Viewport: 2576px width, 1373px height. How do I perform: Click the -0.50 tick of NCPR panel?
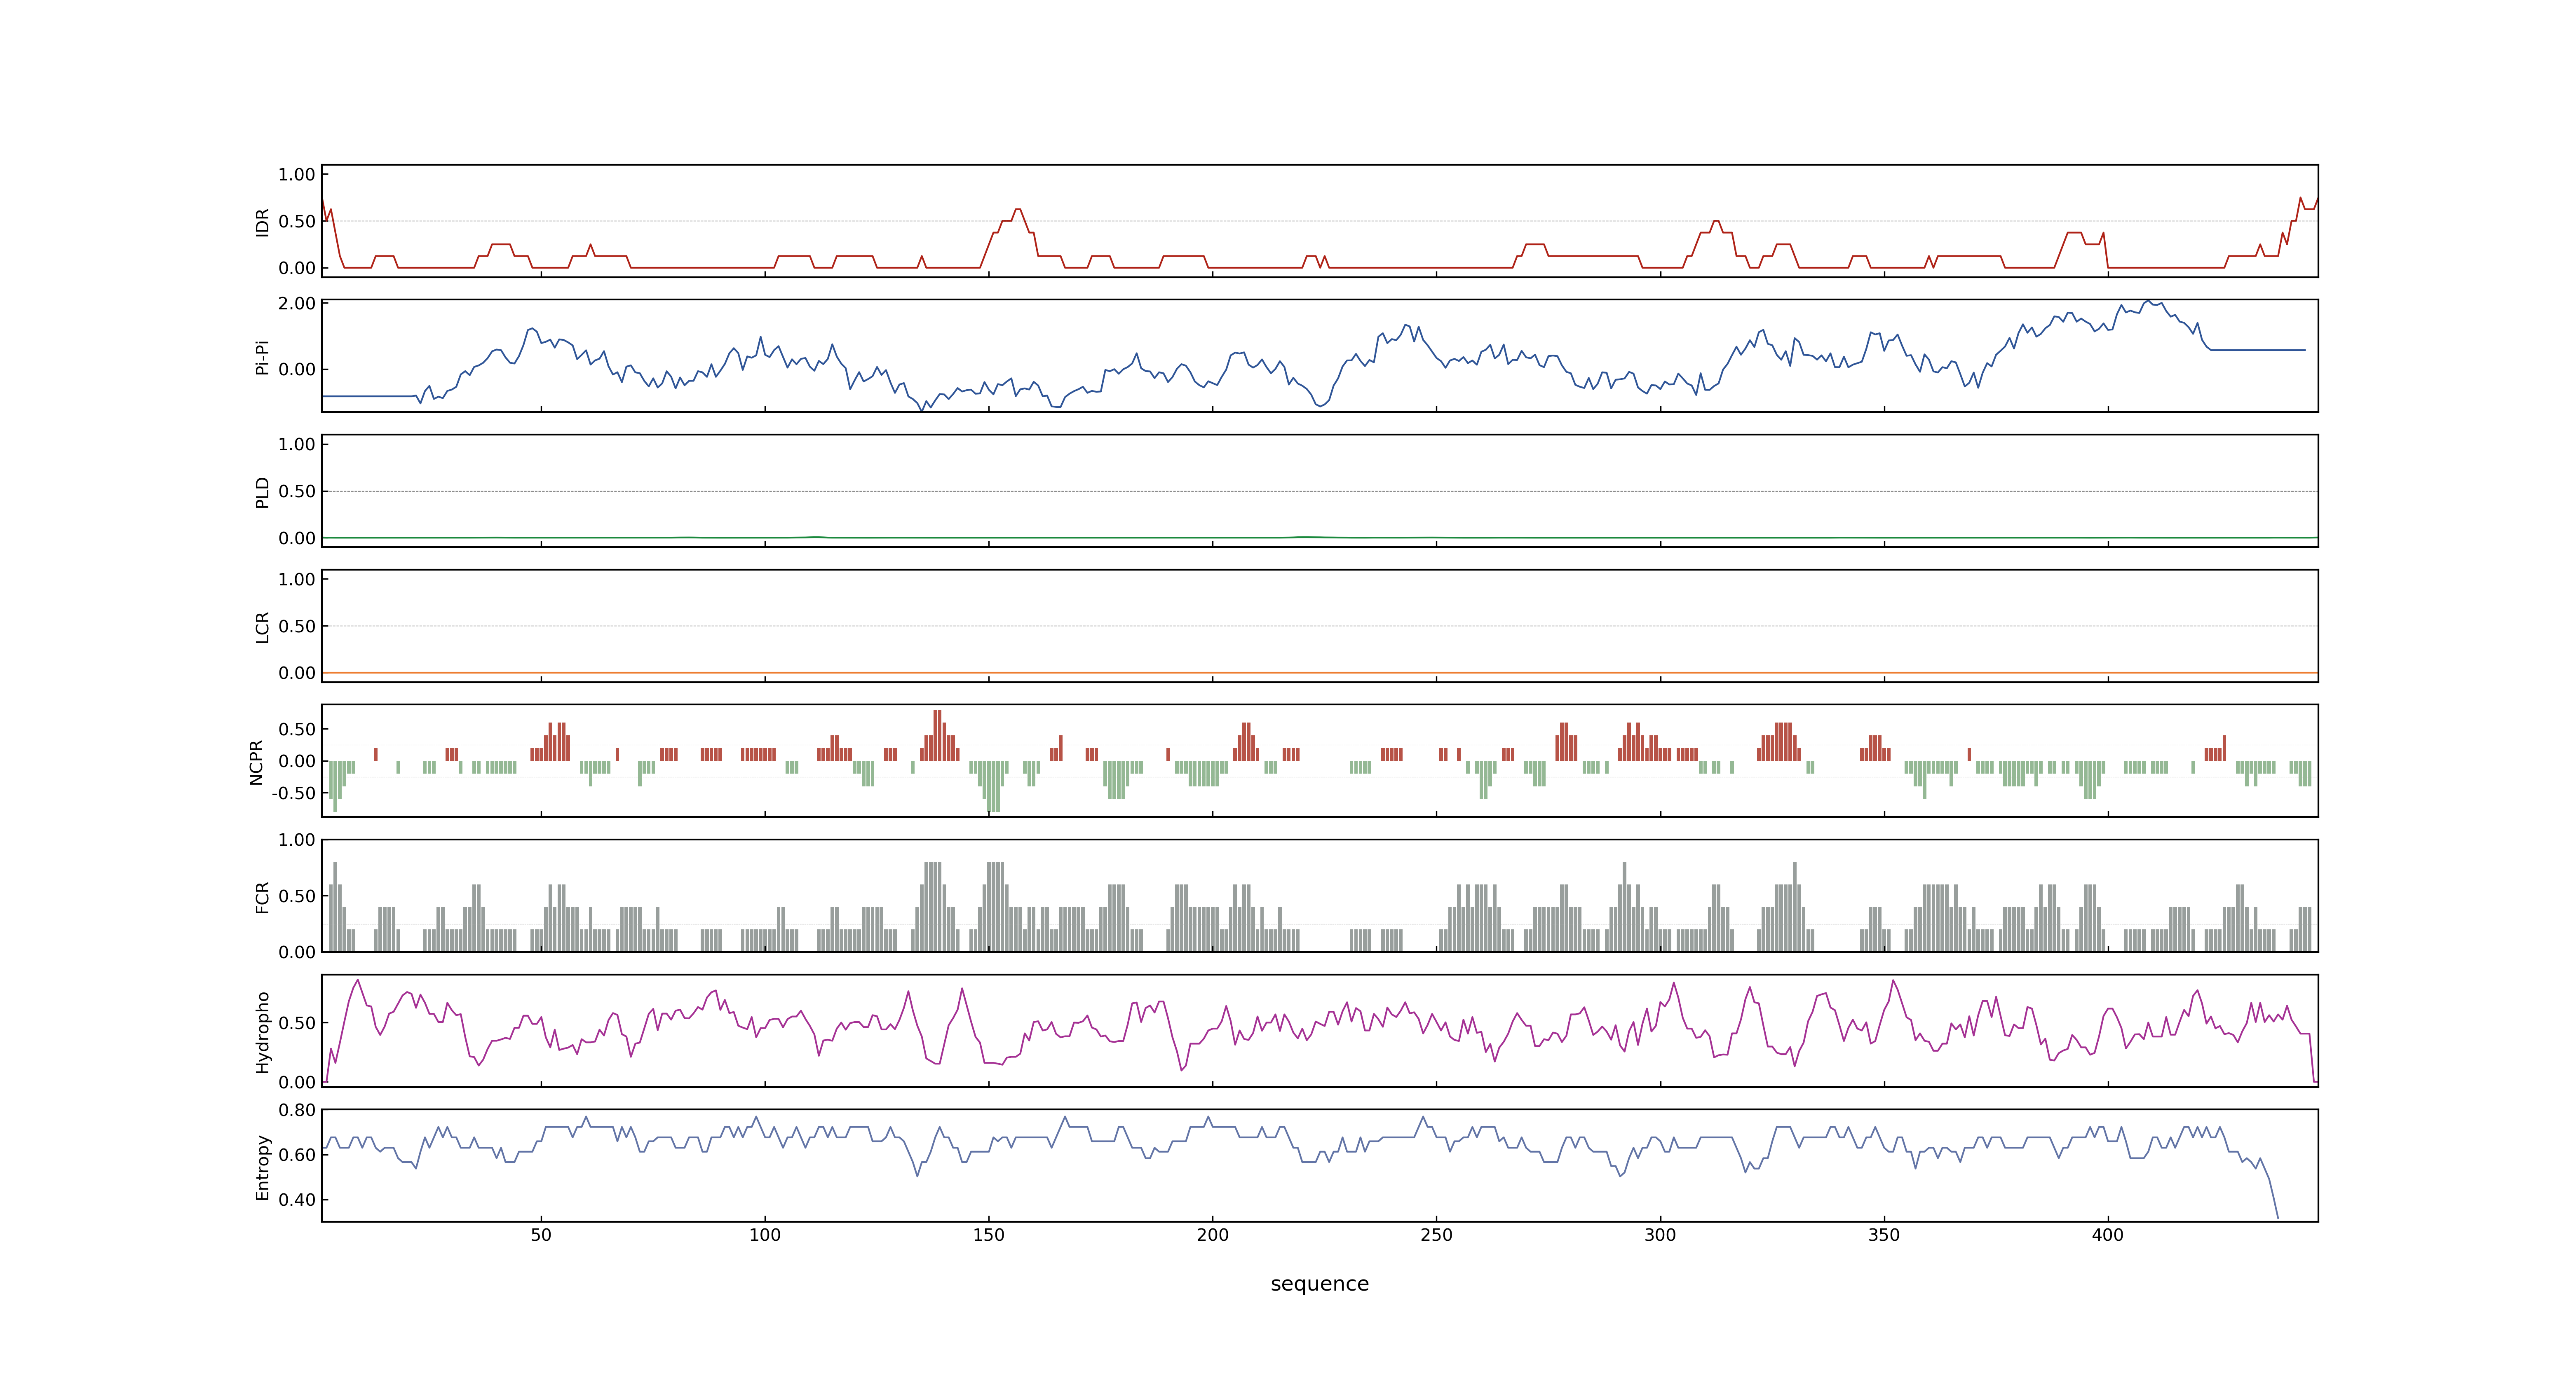coord(293,793)
